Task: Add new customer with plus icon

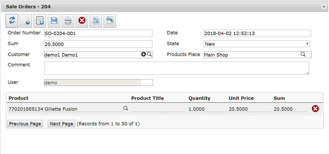Action: click(x=144, y=54)
